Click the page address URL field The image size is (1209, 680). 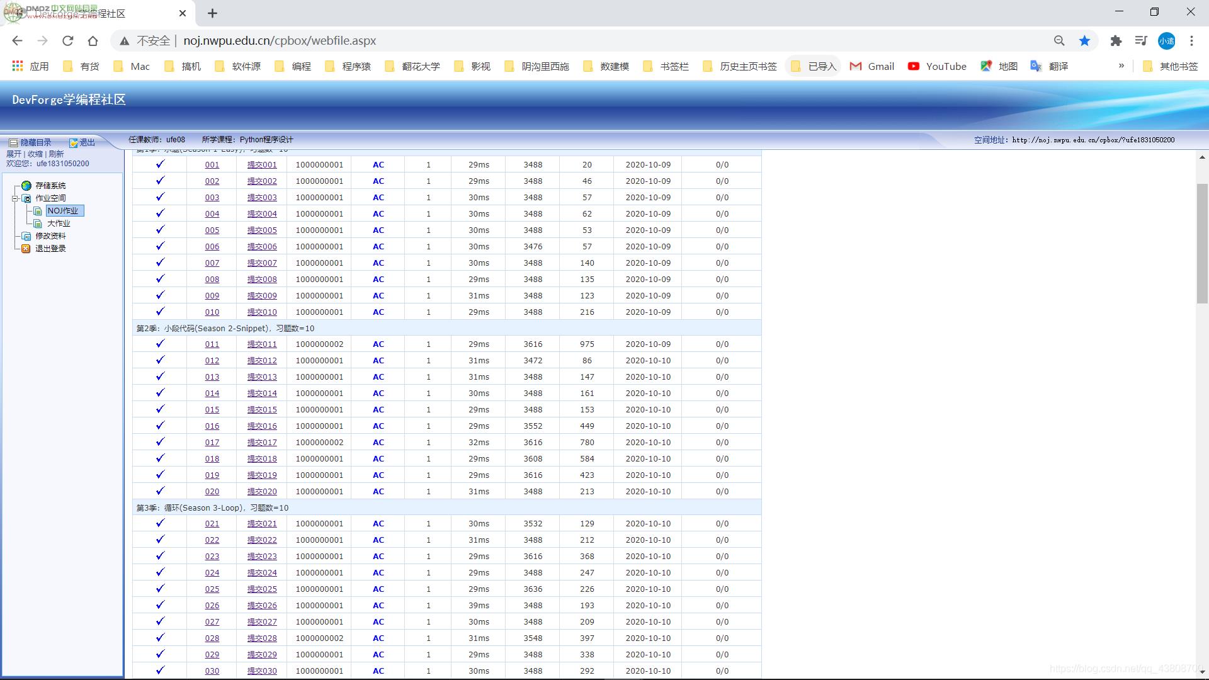point(280,41)
